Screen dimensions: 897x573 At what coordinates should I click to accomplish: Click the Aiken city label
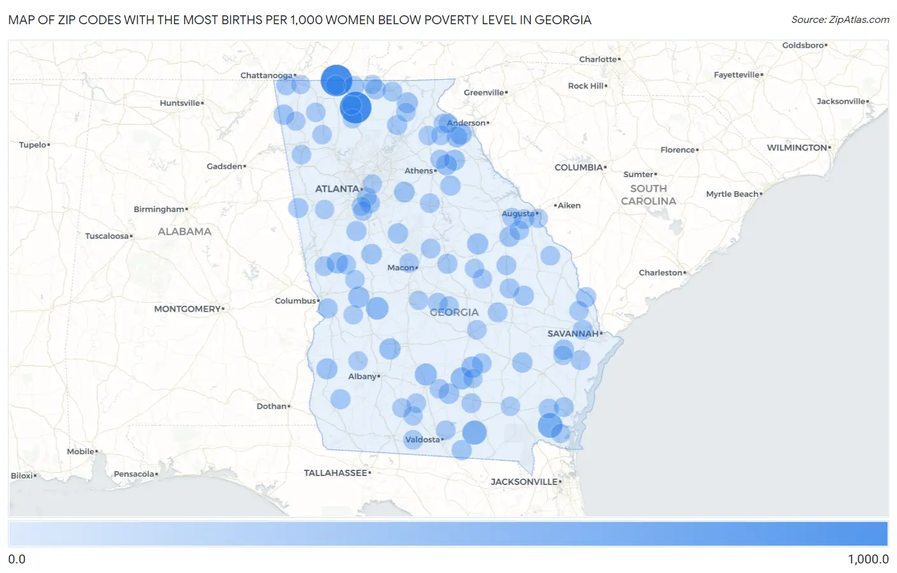569,206
